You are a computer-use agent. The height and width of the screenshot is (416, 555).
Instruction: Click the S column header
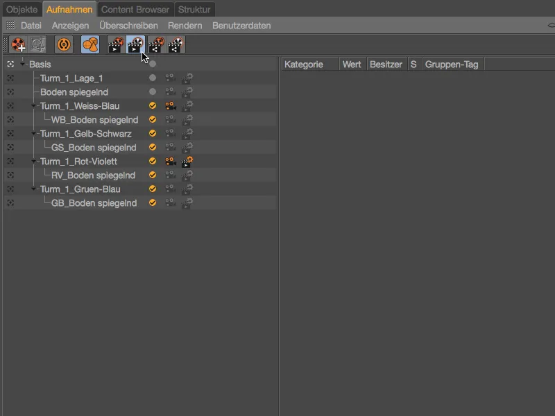pyautogui.click(x=414, y=64)
